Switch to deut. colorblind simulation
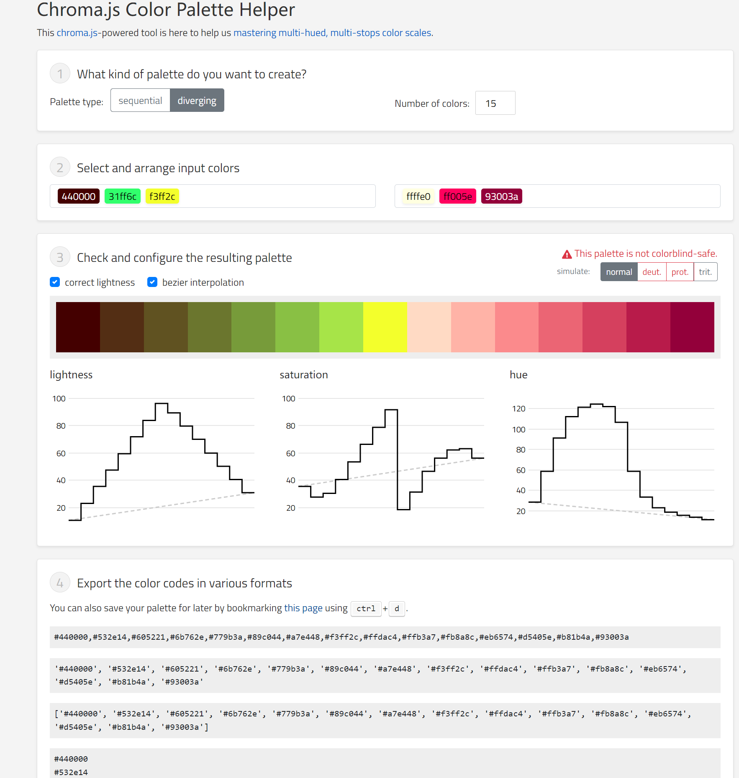 [x=652, y=271]
